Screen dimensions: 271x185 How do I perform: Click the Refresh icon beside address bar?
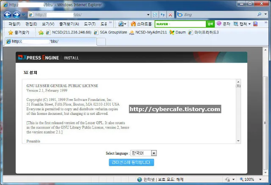click(163, 15)
